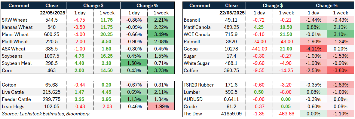Select the Soybean Meal 1.50% cell
Image resolution: width=355 pixels, height=119 pixels.
point(134,63)
